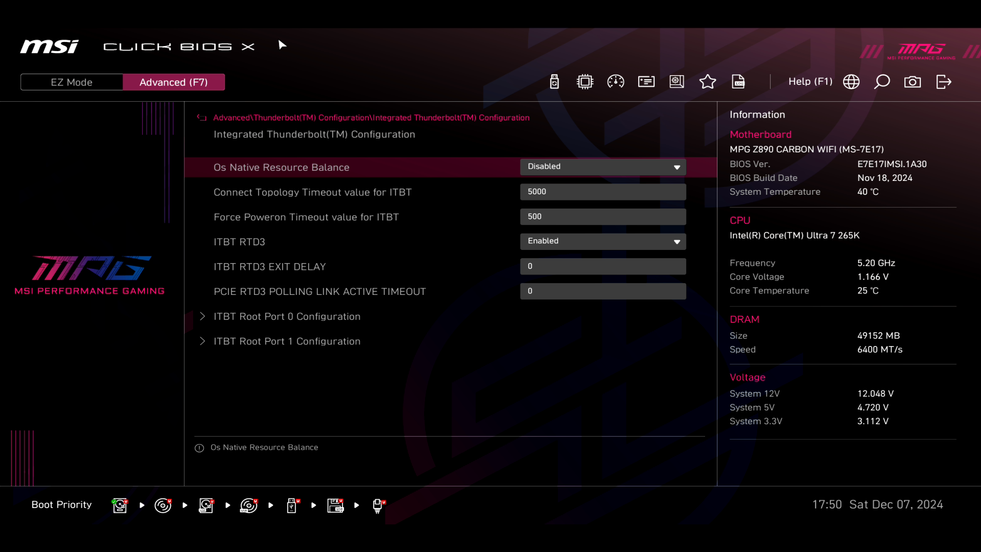Take screenshot with camera icon

(913, 82)
